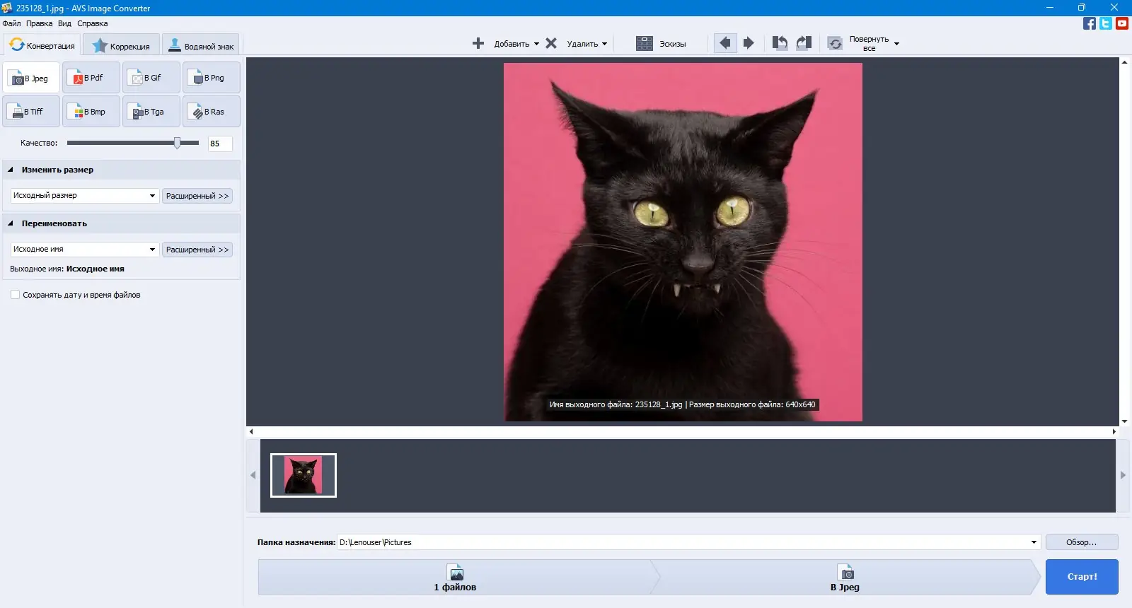
Task: Click the horizontal scroll left arrow
Action: [251, 431]
